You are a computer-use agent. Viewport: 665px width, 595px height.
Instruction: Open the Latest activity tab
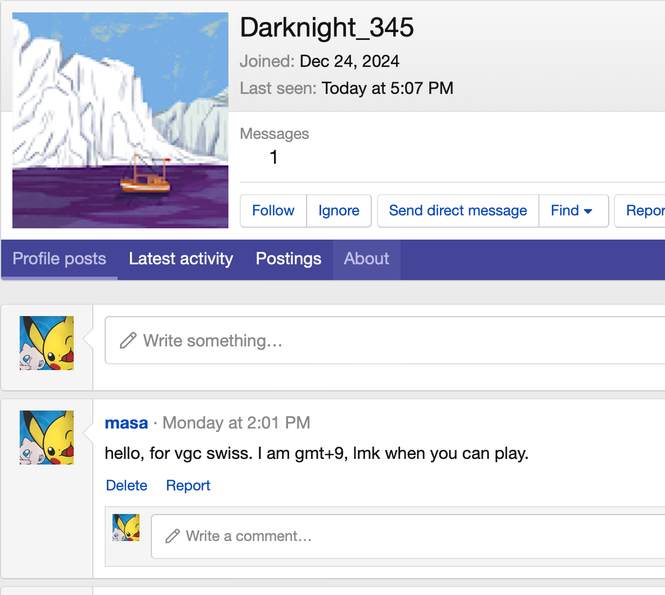(x=181, y=259)
